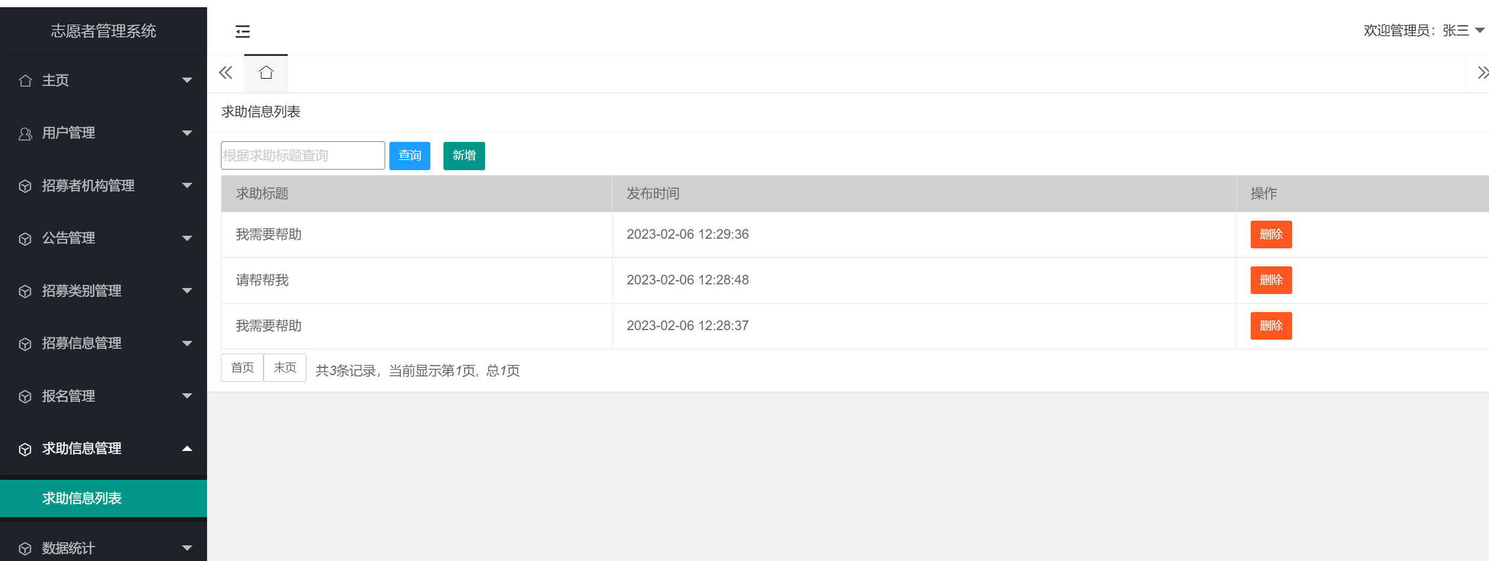The width and height of the screenshot is (1489, 561).
Task: Focus the 根据求助标题查询 search field
Action: tap(303, 156)
